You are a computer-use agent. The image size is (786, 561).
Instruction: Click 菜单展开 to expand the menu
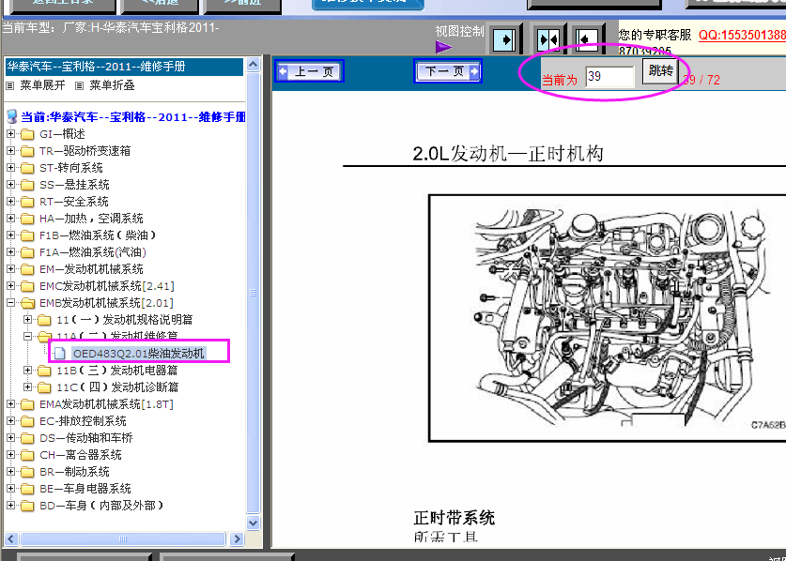pyautogui.click(x=38, y=85)
